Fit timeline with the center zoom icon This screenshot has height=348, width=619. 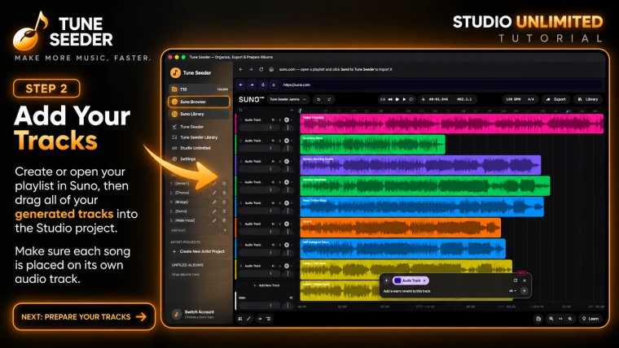click(560, 319)
